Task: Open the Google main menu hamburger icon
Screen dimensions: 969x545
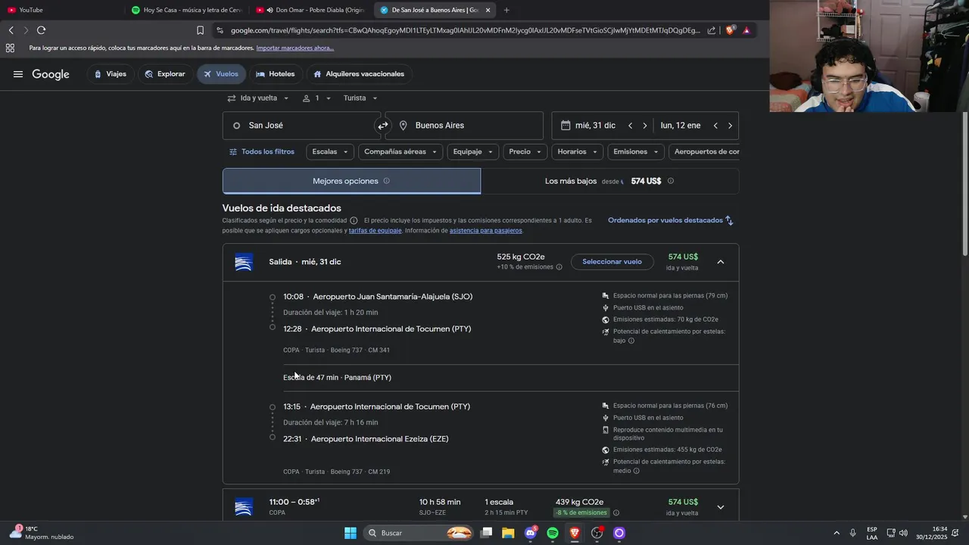Action: [x=17, y=74]
